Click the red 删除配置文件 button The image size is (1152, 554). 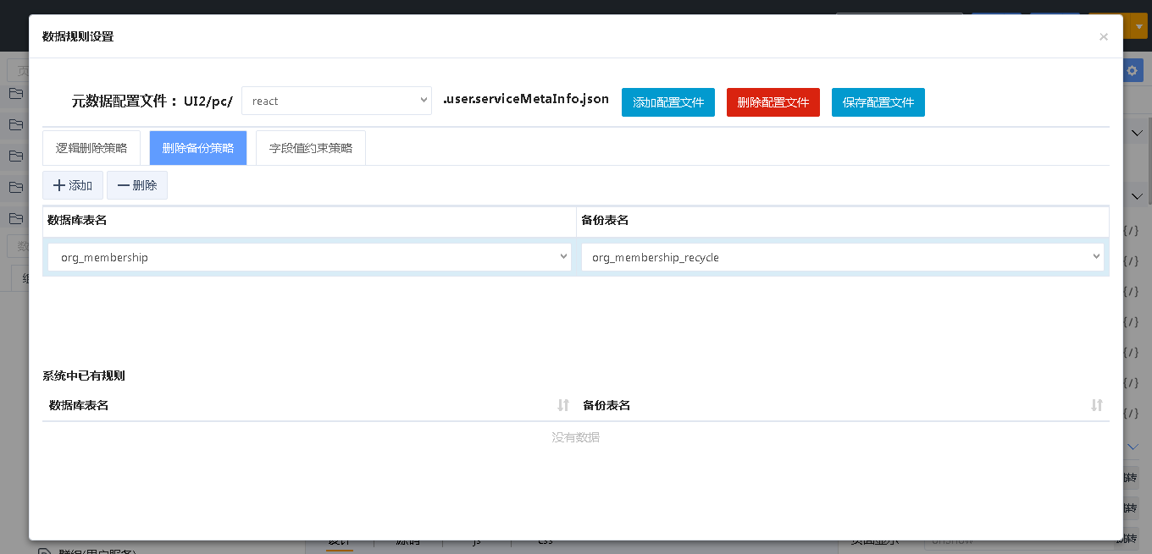click(x=773, y=101)
